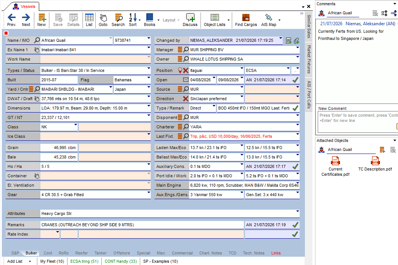
Task: Open the AIS / Port Calls side tab
Action: click(x=309, y=94)
